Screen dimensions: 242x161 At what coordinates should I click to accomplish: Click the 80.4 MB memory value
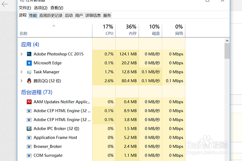tap(129, 81)
